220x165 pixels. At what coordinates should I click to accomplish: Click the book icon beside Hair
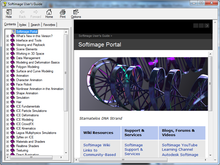tap(13, 102)
